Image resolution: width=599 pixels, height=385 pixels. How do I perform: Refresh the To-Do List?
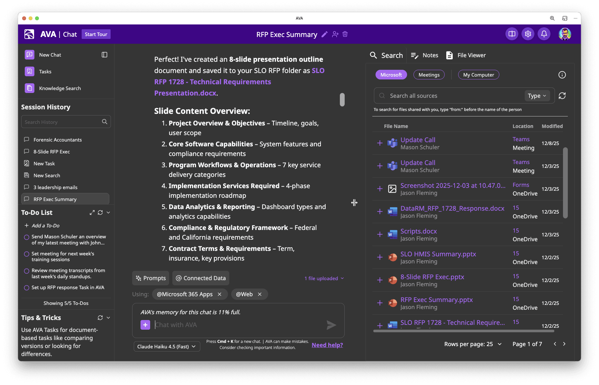click(100, 213)
